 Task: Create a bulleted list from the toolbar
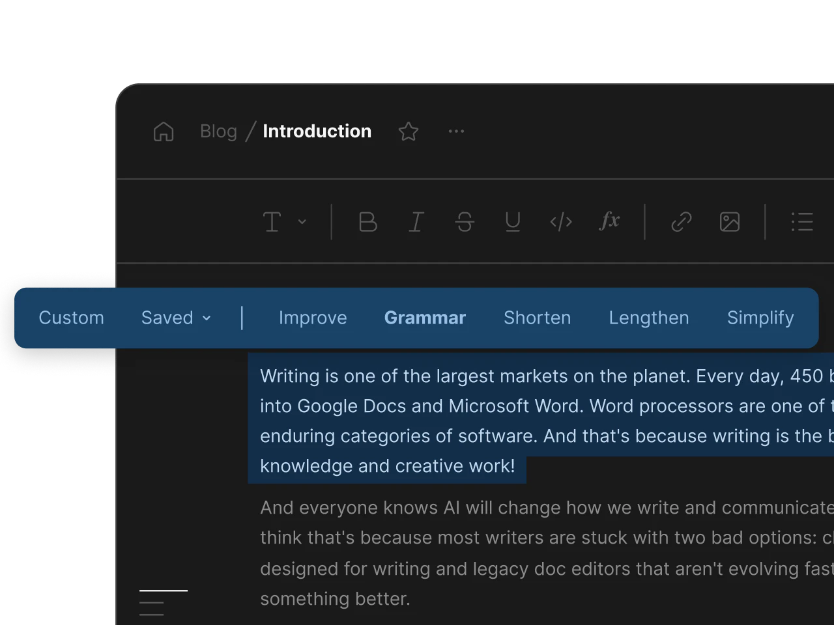(802, 222)
